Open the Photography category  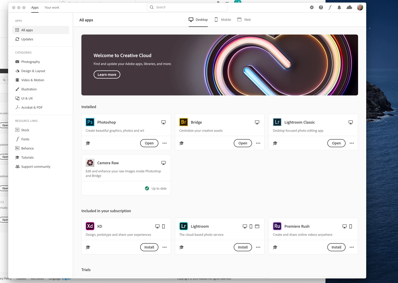41,62
